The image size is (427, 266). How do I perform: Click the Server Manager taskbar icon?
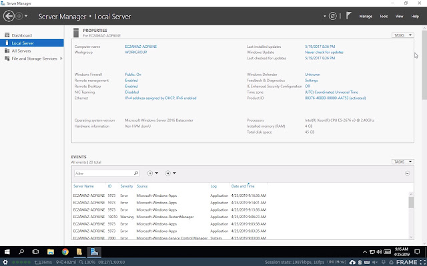click(94, 252)
